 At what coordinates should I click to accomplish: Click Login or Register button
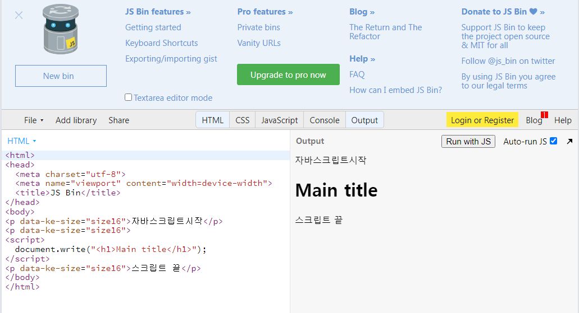(482, 120)
